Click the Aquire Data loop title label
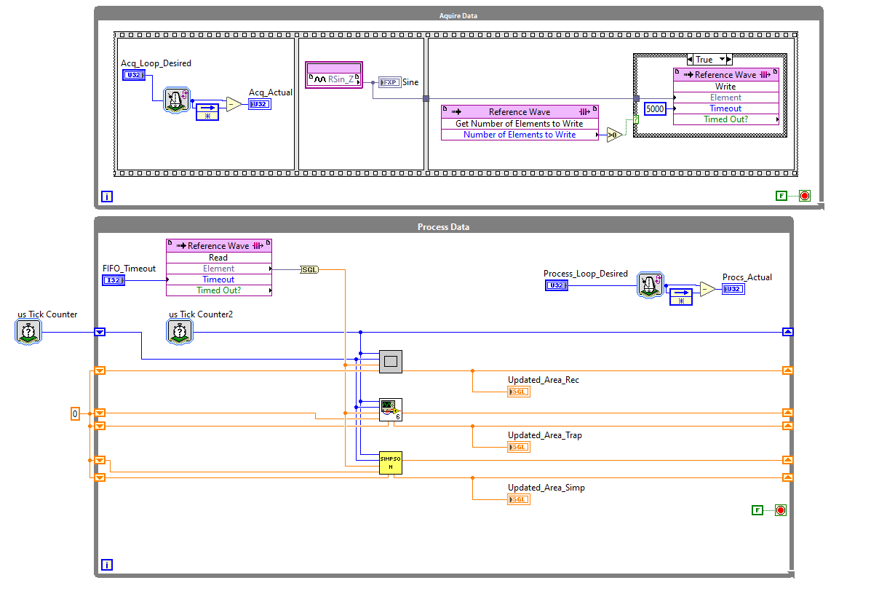887x591 pixels. point(458,16)
